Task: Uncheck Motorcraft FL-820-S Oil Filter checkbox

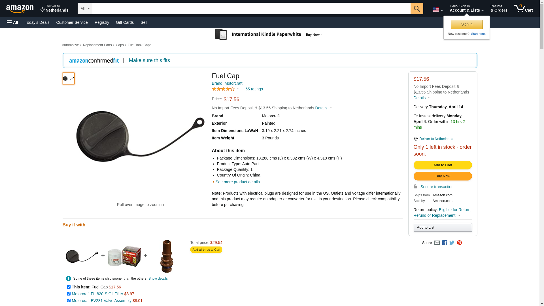Action: click(69, 294)
